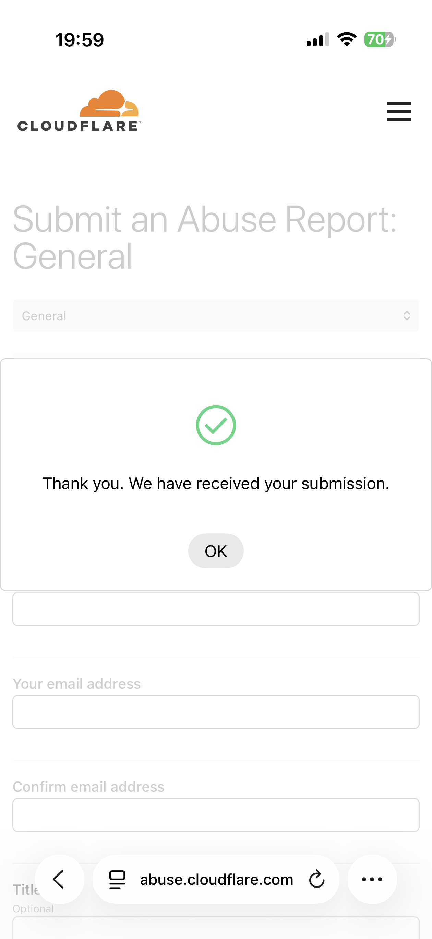Tap the battery indicator in status bar
This screenshot has width=432, height=939.
(x=380, y=39)
